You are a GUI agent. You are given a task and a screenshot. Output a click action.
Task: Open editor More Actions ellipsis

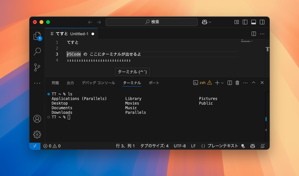[x=262, y=34]
